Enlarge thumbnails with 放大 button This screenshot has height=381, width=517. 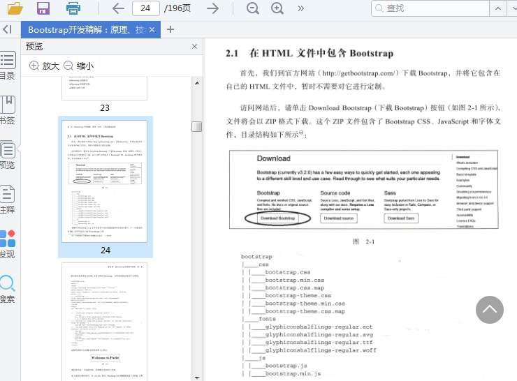point(45,66)
